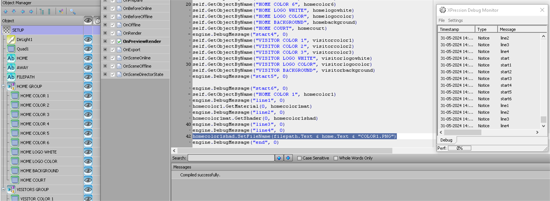Select the HOME COLOR 4 object
The image size is (550, 201).
point(34,124)
